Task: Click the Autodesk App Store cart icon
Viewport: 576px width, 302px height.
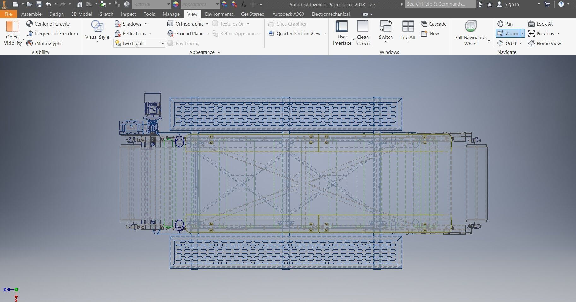Action: pyautogui.click(x=547, y=4)
